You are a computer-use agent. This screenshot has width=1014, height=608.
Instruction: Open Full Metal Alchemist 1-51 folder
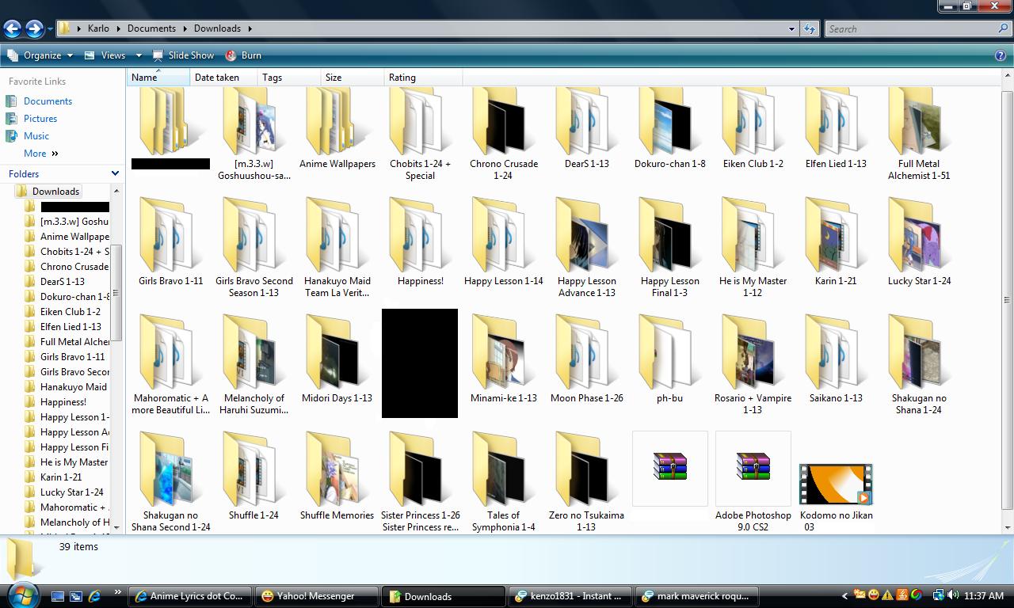coord(919,134)
